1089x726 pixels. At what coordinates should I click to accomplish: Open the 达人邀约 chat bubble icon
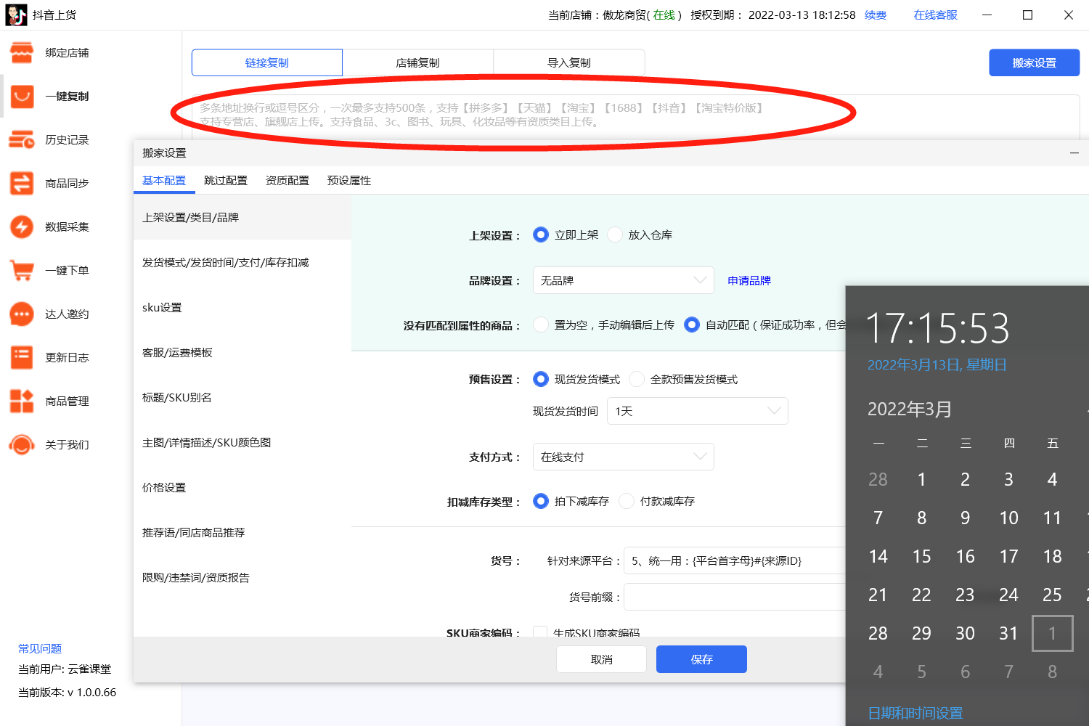[22, 314]
